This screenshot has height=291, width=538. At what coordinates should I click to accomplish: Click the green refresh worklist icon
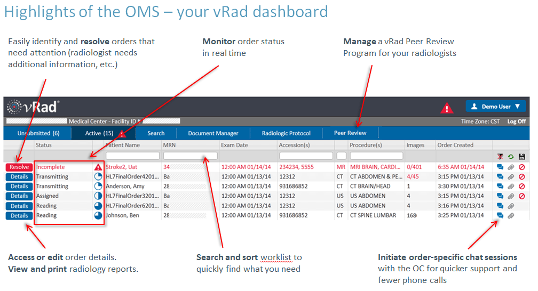point(511,156)
